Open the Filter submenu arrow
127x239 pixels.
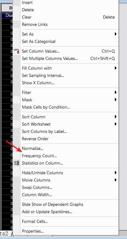[x=115, y=92]
